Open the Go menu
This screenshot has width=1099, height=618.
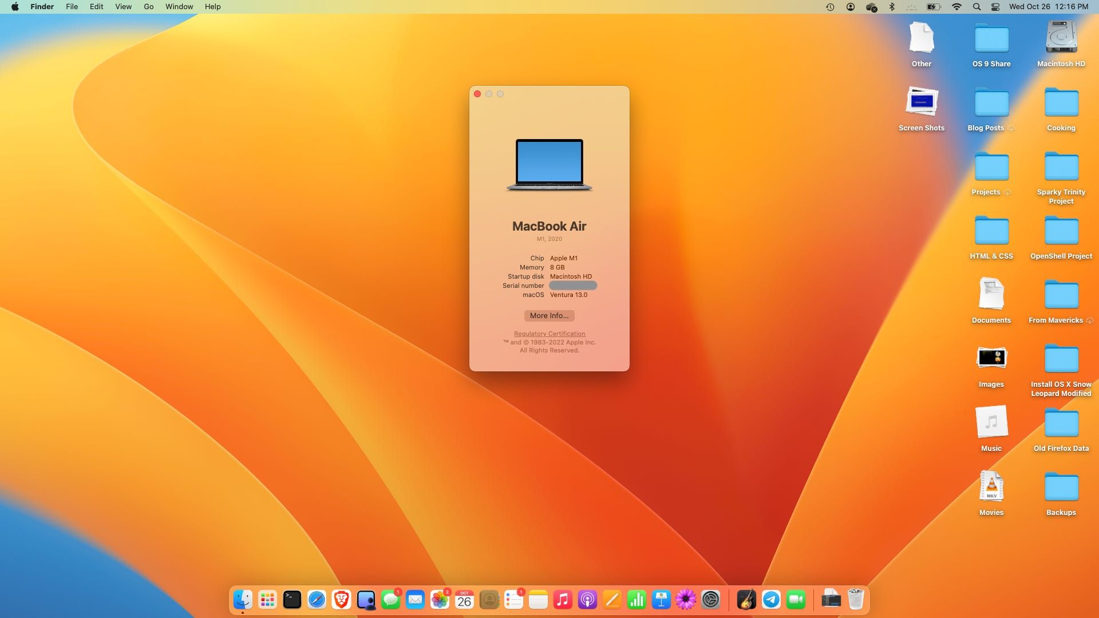[149, 7]
